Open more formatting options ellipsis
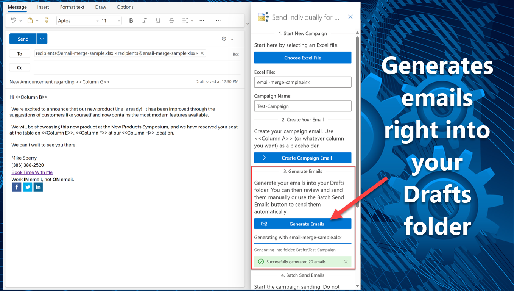This screenshot has width=517, height=291. [202, 21]
